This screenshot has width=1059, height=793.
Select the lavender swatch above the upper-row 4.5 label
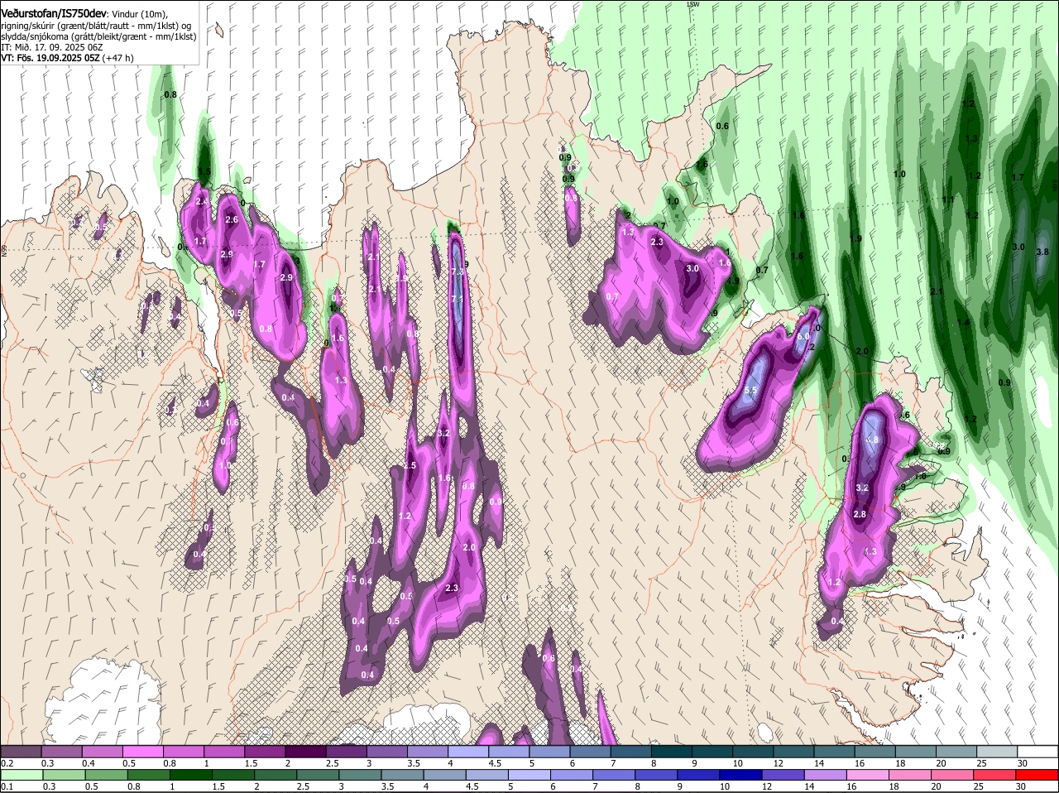(x=510, y=751)
